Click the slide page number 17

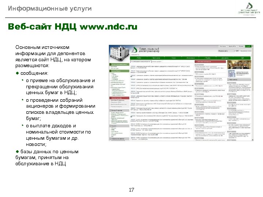click(x=131, y=190)
